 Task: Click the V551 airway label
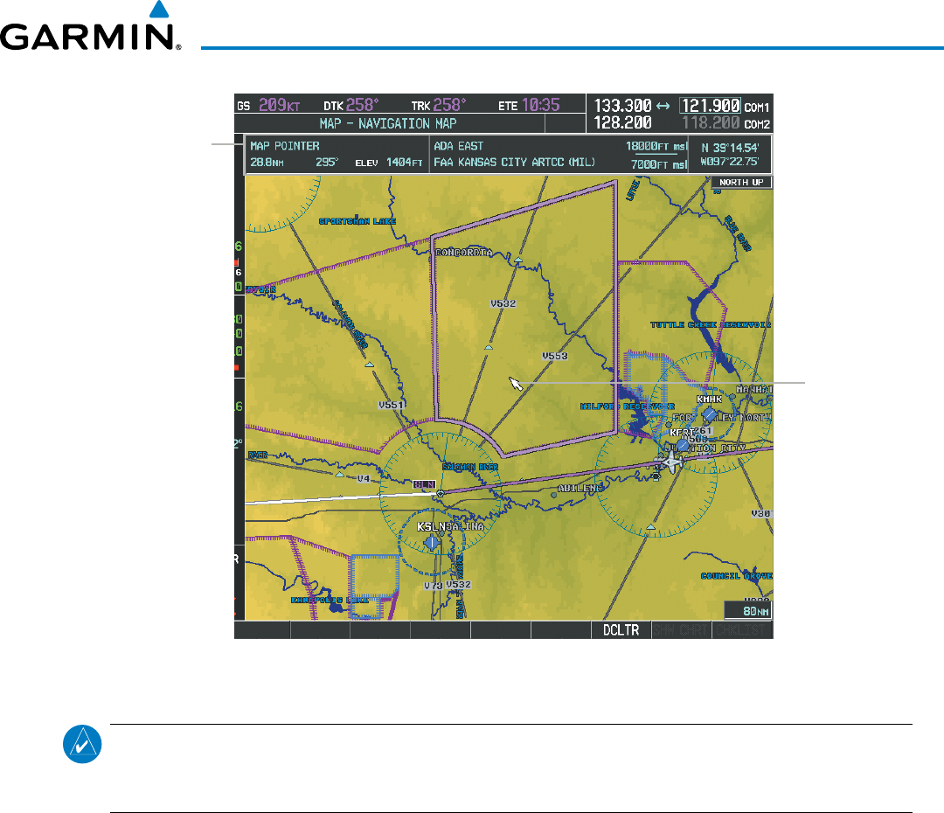point(391,406)
